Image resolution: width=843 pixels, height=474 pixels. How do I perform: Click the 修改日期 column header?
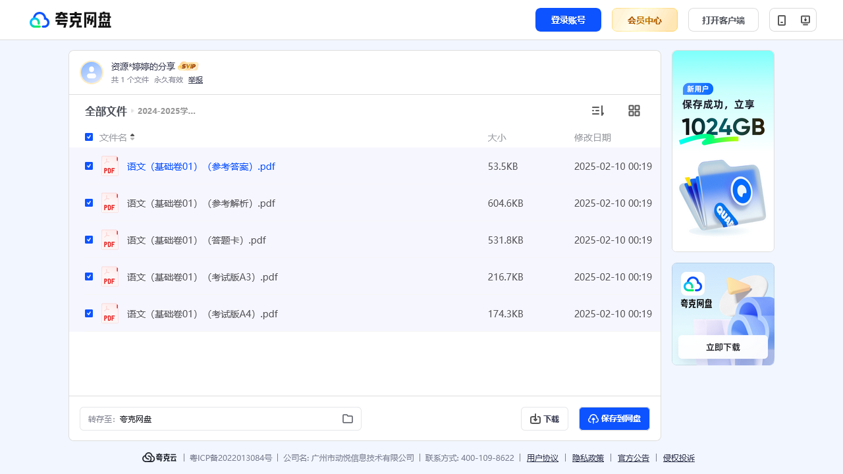593,138
